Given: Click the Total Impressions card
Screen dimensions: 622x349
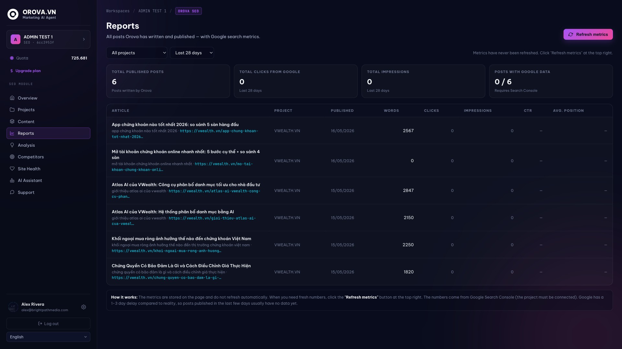Looking at the screenshot, I should 423,81.
